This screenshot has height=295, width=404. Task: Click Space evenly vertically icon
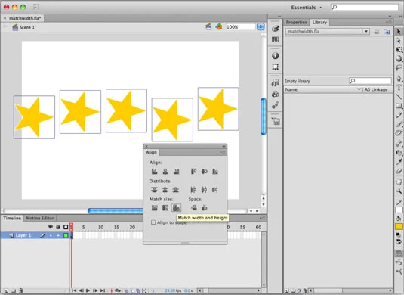(x=194, y=208)
